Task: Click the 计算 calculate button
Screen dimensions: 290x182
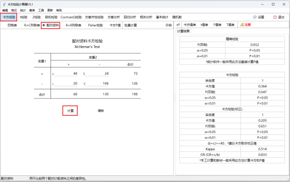Action: coord(70,111)
